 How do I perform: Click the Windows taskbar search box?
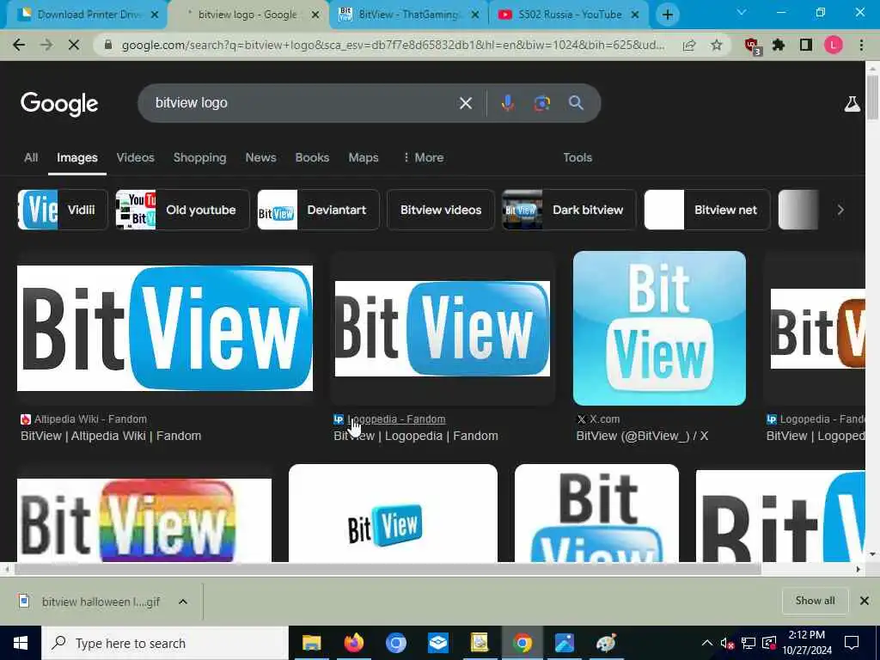[164, 643]
